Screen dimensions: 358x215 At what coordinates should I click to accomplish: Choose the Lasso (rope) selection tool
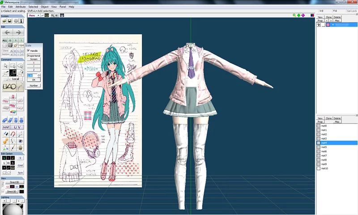[20, 66]
